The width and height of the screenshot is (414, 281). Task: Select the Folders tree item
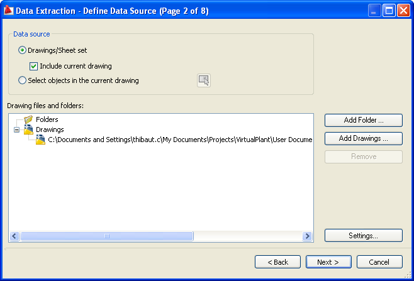47,119
